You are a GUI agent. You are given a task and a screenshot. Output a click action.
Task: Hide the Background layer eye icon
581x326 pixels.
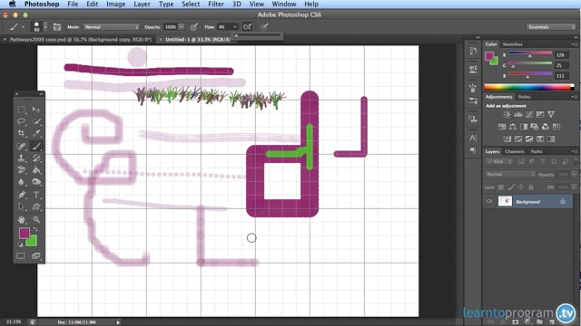tap(489, 201)
